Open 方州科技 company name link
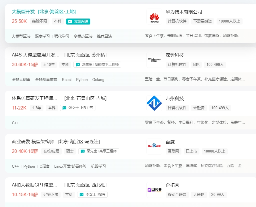The image size is (256, 207). pyautogui.click(x=175, y=99)
